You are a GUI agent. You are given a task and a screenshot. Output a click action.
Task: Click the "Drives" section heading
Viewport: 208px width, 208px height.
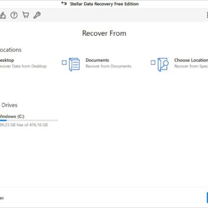click(x=9, y=105)
